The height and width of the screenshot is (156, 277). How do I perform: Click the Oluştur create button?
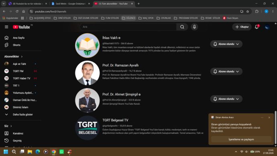242,27
